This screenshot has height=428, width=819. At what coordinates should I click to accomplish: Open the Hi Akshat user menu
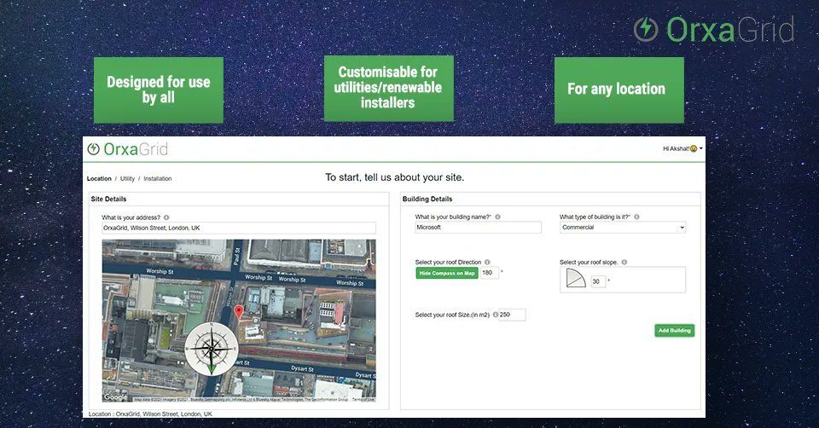tap(682, 148)
